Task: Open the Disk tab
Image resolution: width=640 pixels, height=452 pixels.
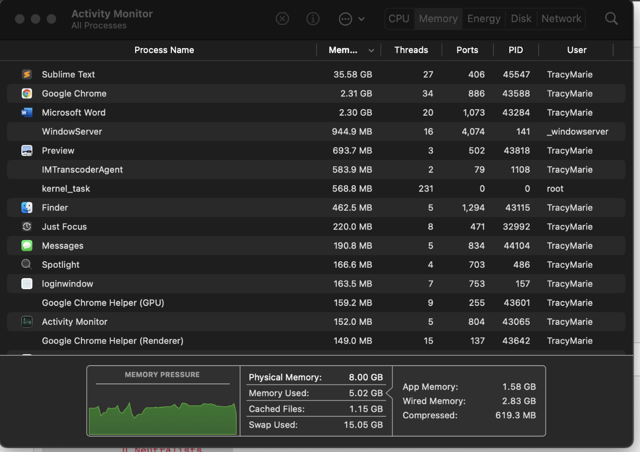Action: [521, 19]
